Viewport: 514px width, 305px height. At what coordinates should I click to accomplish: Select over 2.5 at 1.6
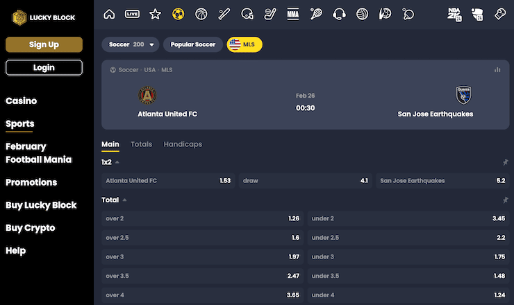203,238
